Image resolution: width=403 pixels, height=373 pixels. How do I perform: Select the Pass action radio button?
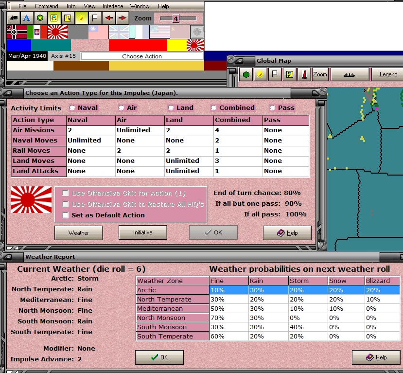(x=272, y=107)
